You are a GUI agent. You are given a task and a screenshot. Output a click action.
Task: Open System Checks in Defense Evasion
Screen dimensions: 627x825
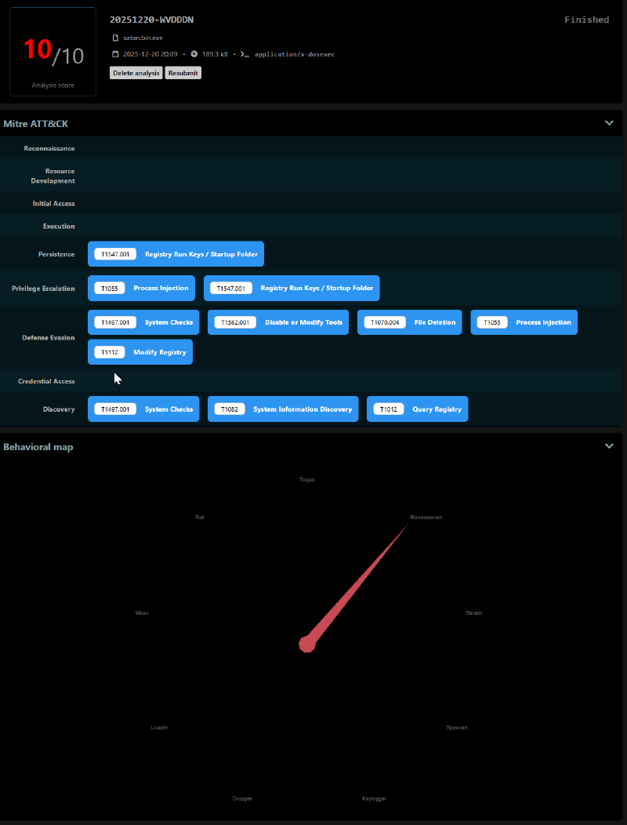point(143,322)
